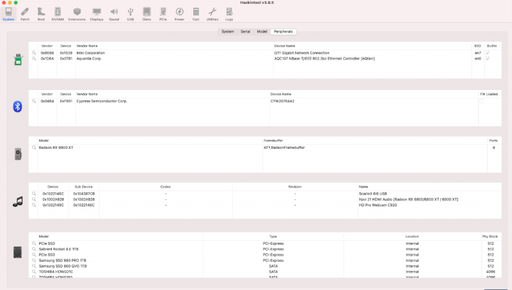This screenshot has width=512, height=290.
Task: Select the Peripherals tab
Action: tap(283, 31)
